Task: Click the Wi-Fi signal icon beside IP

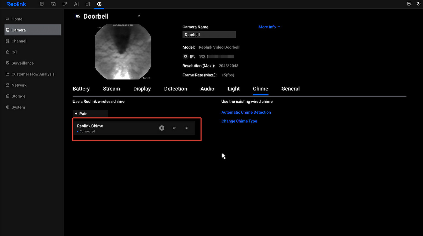Action: point(186,57)
